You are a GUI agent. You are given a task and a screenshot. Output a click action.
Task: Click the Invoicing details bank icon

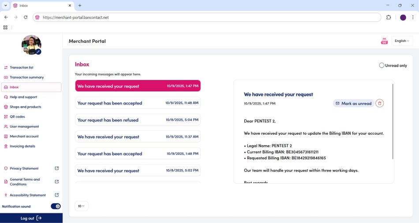point(6,146)
